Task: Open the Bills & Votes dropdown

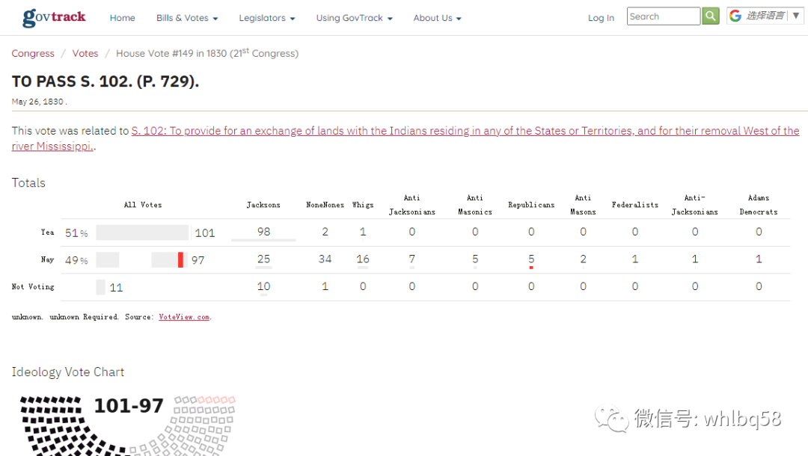Action: tap(187, 18)
